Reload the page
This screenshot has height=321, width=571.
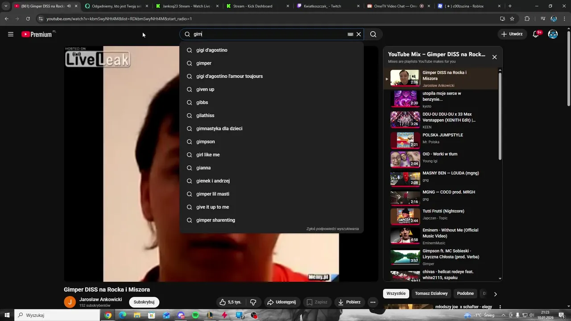tap(28, 19)
